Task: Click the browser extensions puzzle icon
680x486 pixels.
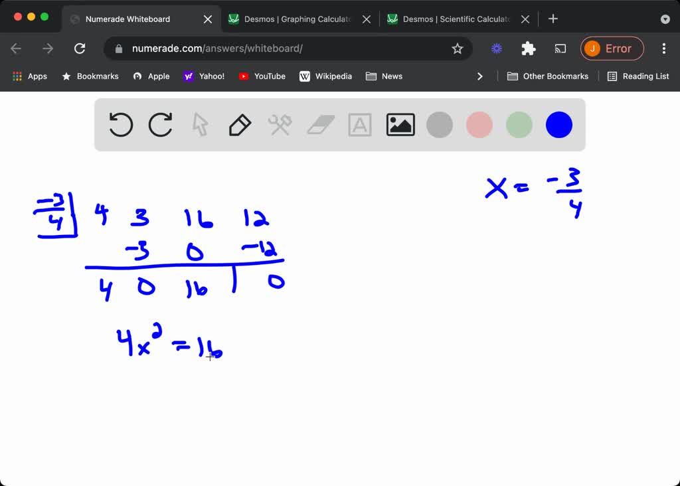Action: [528, 48]
